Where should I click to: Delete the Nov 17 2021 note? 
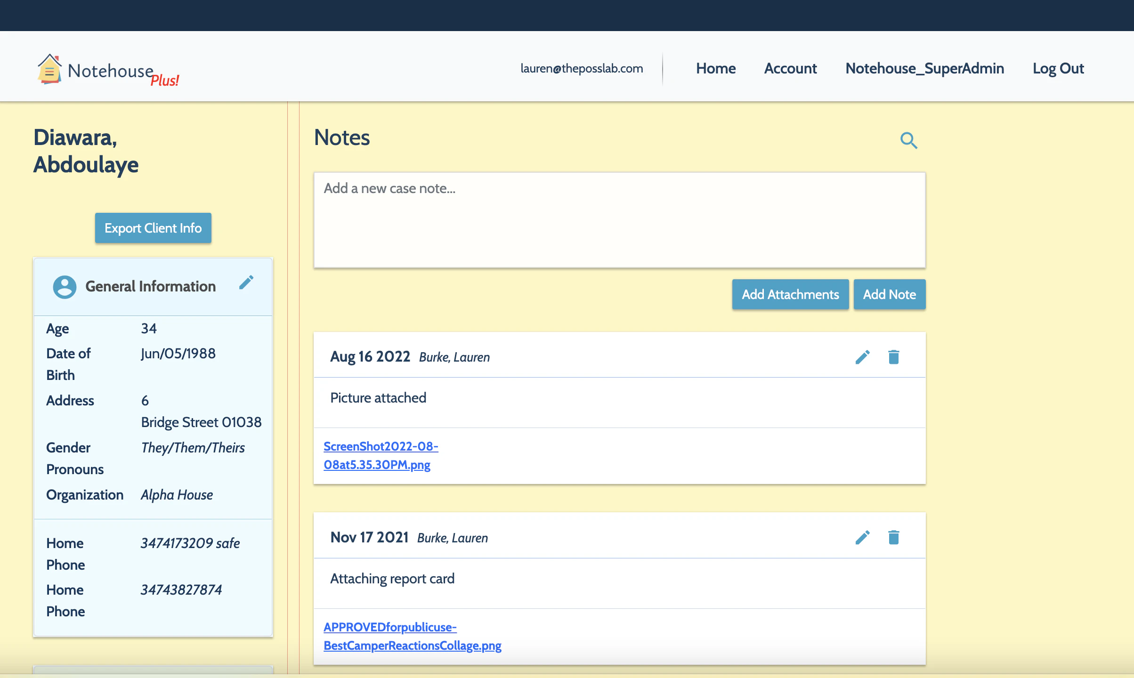point(893,537)
